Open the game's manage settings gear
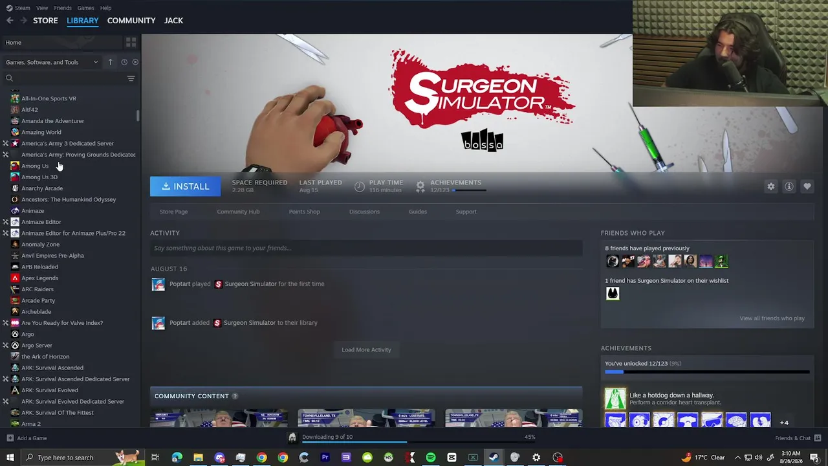Image resolution: width=828 pixels, height=466 pixels. coord(771,186)
